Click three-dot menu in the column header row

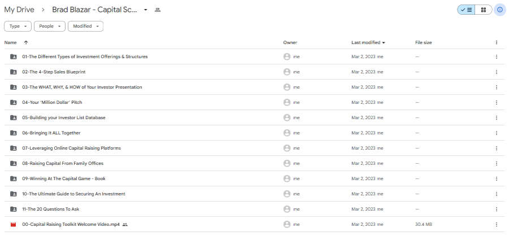pos(496,42)
